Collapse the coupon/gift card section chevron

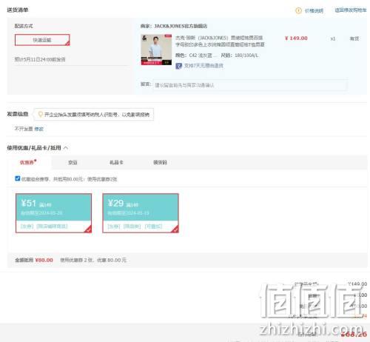click(66, 148)
